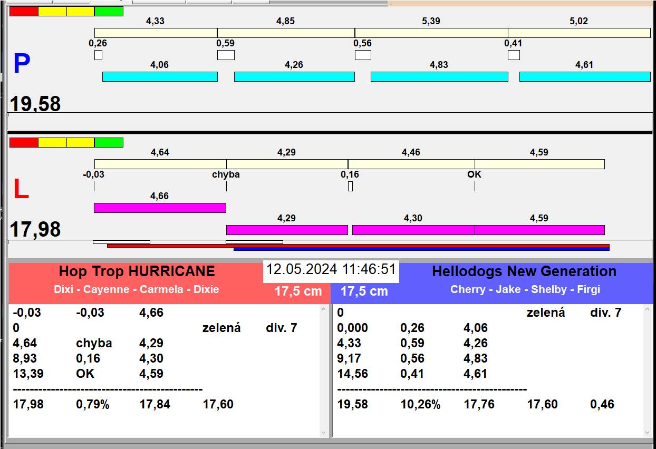Click 17,84 in the Hop Trop summary row
The image size is (656, 449).
[x=155, y=405]
